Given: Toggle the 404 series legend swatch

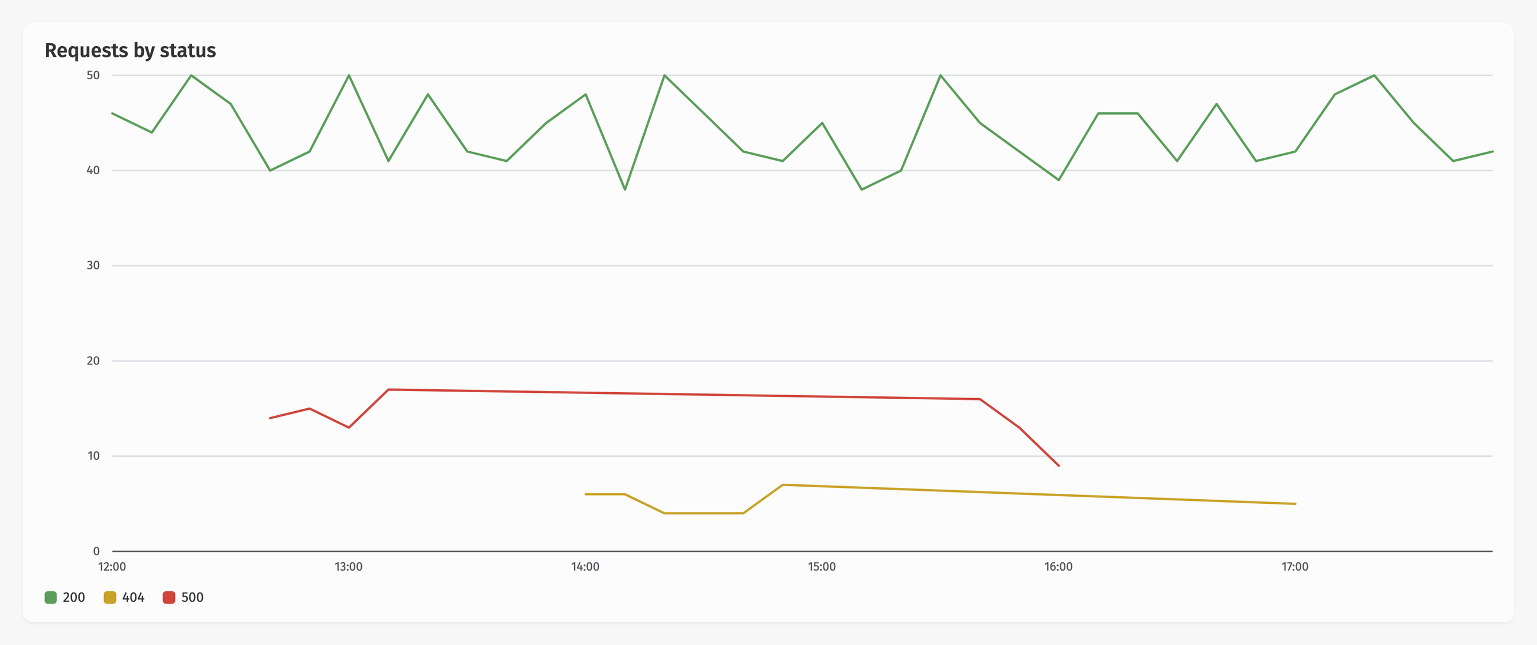Looking at the screenshot, I should click(x=110, y=597).
